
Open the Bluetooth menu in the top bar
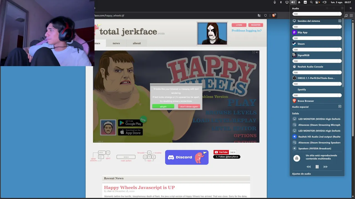[281, 2]
